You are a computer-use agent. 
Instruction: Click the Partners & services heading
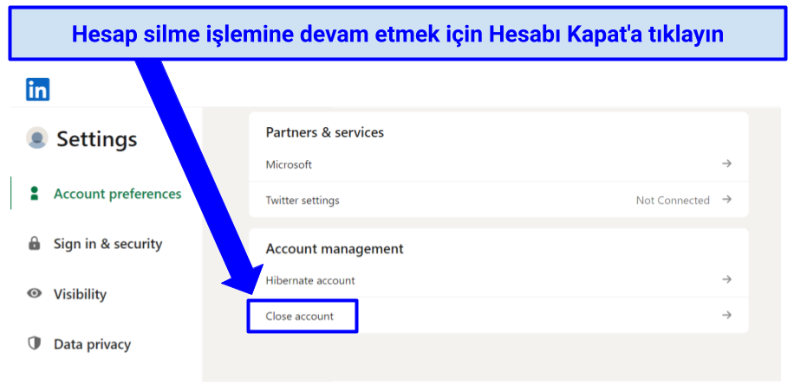[x=324, y=132]
